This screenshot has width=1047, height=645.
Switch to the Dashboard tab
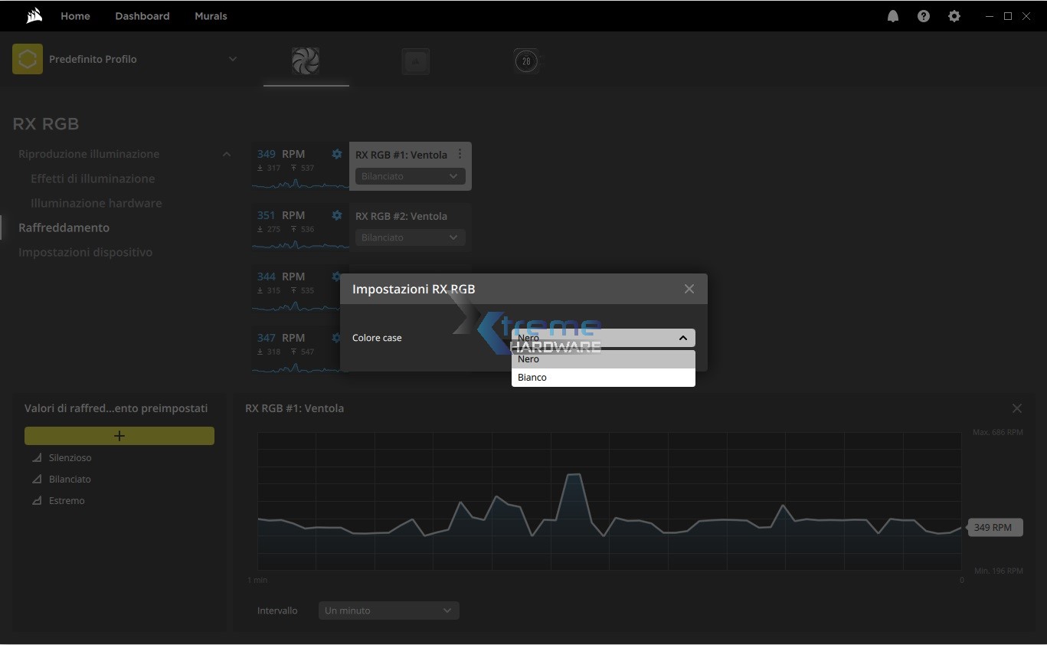coord(142,16)
